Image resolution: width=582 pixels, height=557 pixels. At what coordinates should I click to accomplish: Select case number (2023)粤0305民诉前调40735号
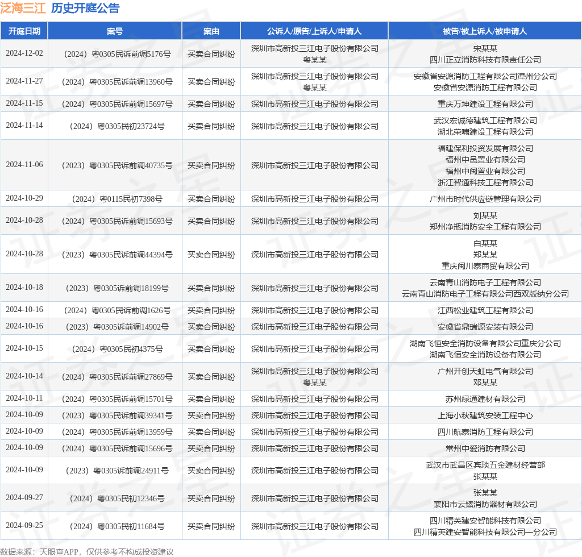[117, 165]
